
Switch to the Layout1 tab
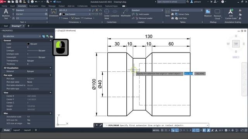pyautogui.click(x=17, y=130)
